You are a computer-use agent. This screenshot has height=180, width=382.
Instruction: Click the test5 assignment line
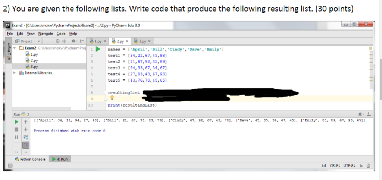click(x=137, y=80)
